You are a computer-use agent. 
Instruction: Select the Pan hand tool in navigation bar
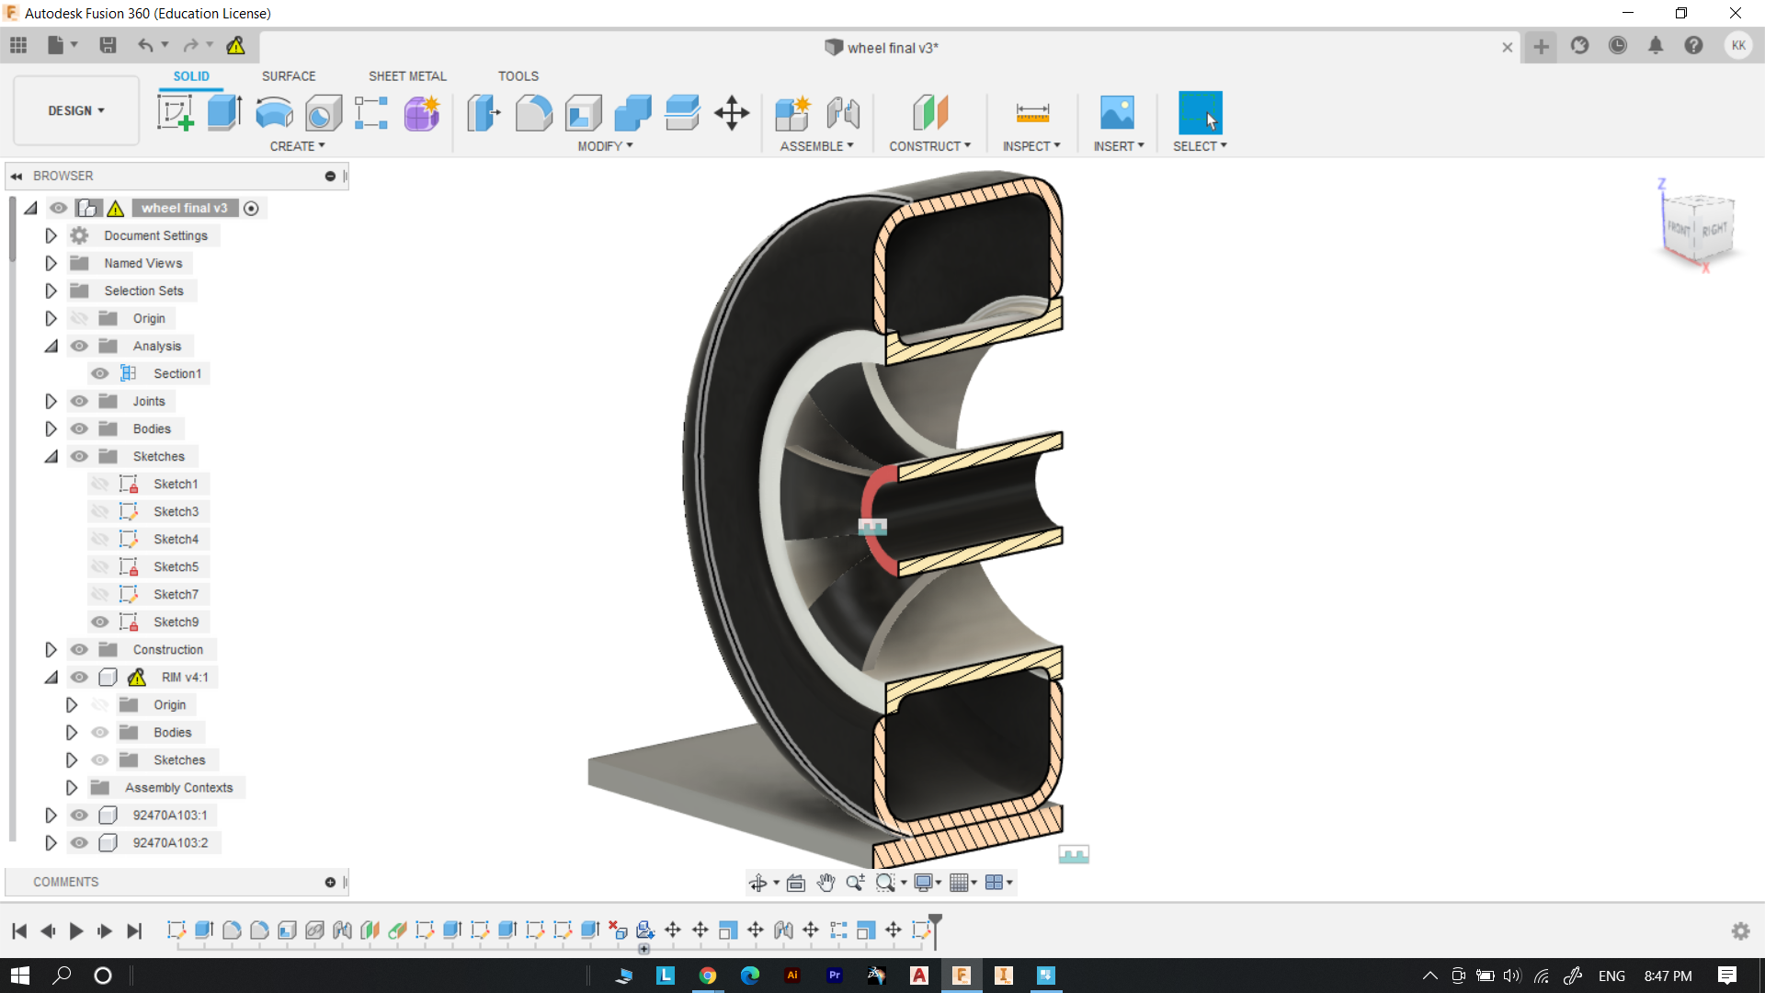[x=826, y=883]
